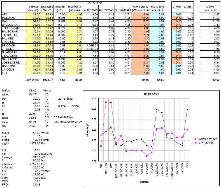Select the JOBB KÉZ row label
This screenshot has height=188, width=221.
click(x=13, y=42)
